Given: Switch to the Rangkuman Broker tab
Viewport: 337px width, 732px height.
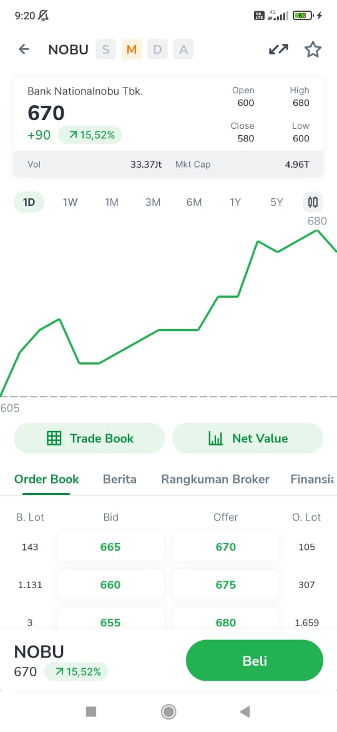Looking at the screenshot, I should pos(215,479).
